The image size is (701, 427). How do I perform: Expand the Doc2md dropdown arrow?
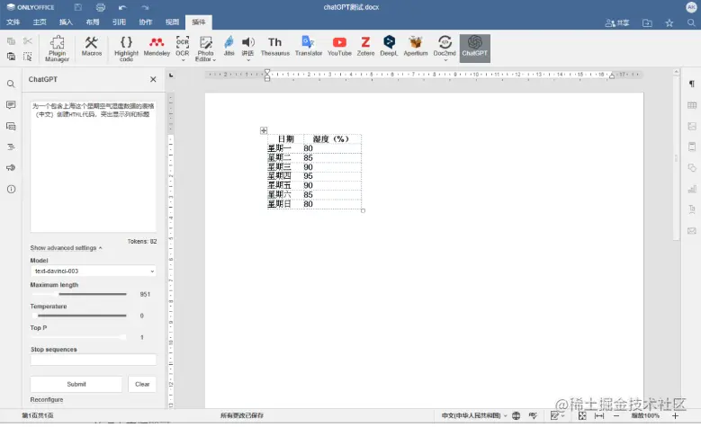445,60
